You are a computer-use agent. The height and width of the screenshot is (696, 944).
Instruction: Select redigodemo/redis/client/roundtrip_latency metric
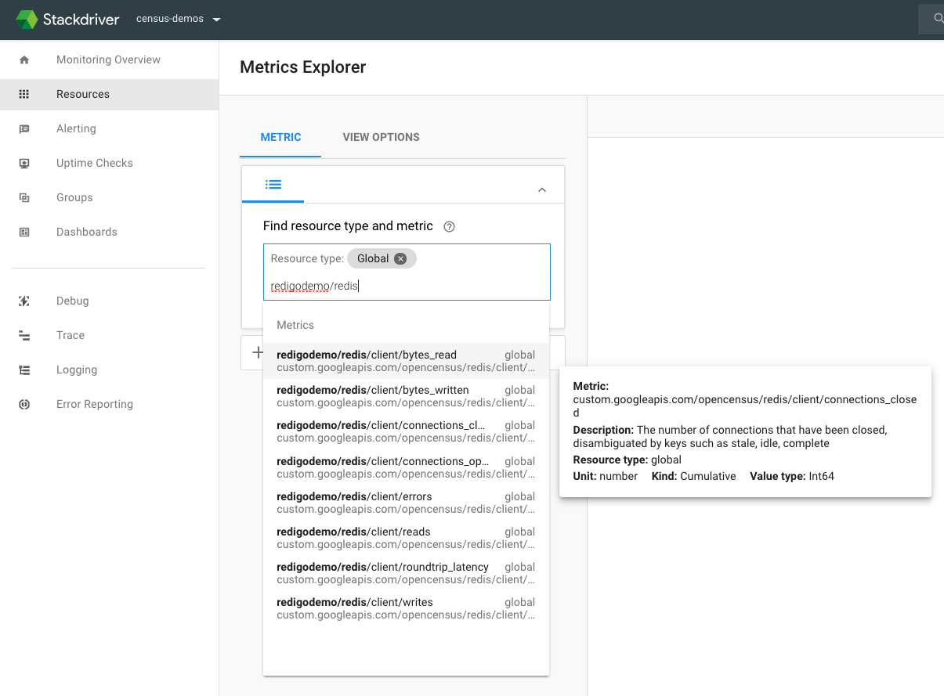point(406,573)
